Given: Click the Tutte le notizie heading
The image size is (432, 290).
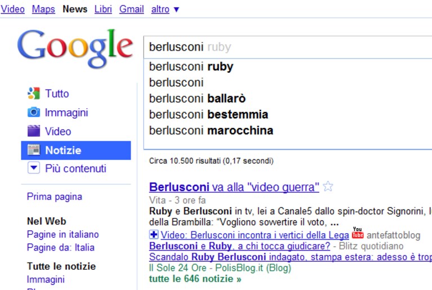Looking at the screenshot, I should click(x=61, y=266).
